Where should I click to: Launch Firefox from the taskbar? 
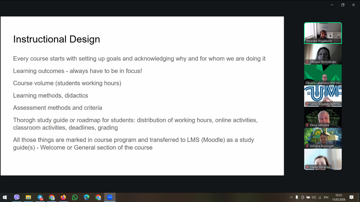click(x=63, y=197)
